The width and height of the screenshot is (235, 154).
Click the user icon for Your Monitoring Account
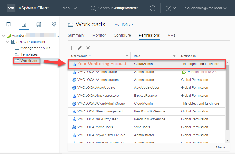[74, 64]
